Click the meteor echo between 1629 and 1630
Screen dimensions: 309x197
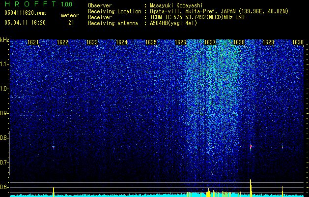pyautogui.click(x=282, y=147)
